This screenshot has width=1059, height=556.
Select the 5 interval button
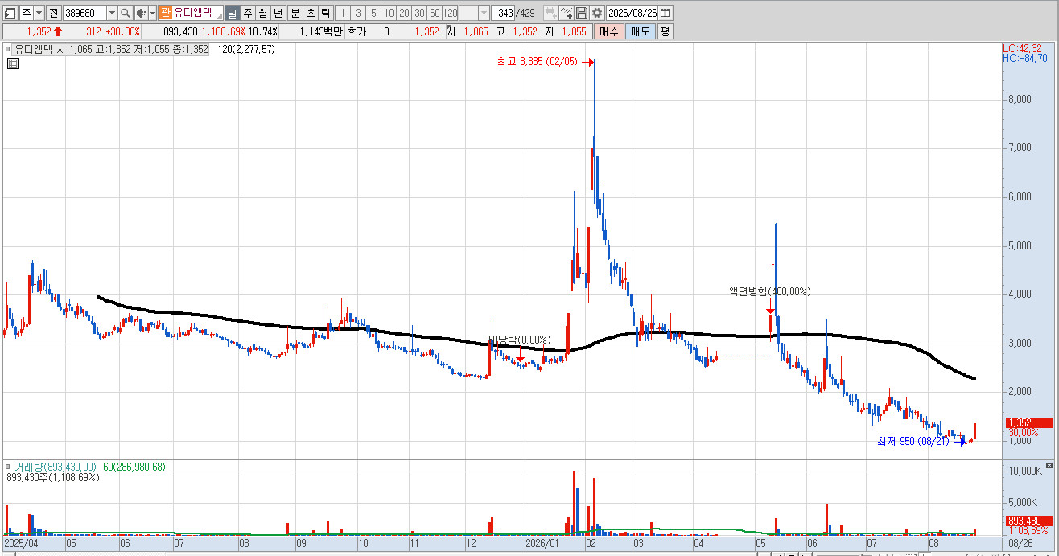pyautogui.click(x=373, y=13)
